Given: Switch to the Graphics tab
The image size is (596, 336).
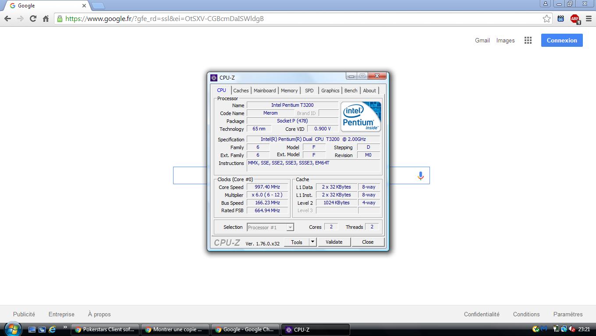Looking at the screenshot, I should click(330, 91).
